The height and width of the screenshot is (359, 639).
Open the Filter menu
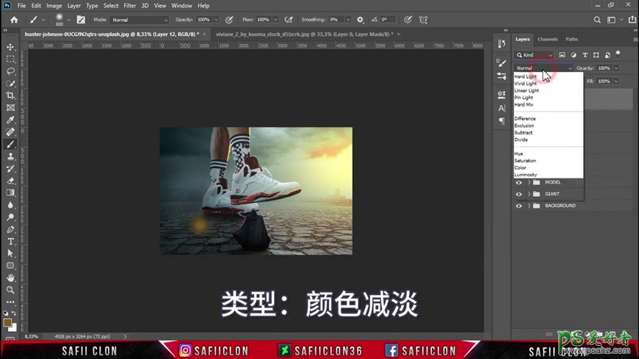[x=129, y=6]
